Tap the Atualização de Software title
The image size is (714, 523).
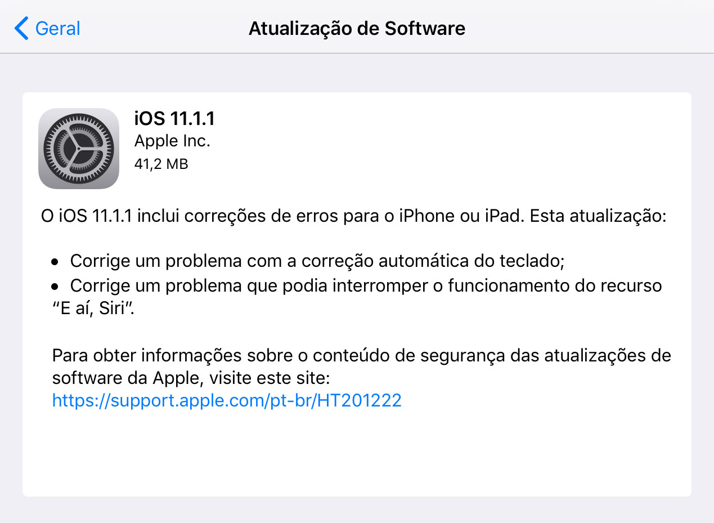coord(357,28)
